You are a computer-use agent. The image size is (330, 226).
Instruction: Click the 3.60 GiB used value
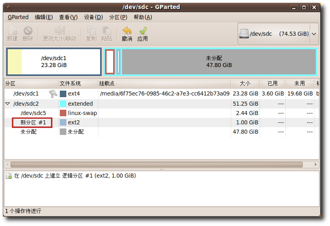[x=273, y=93]
